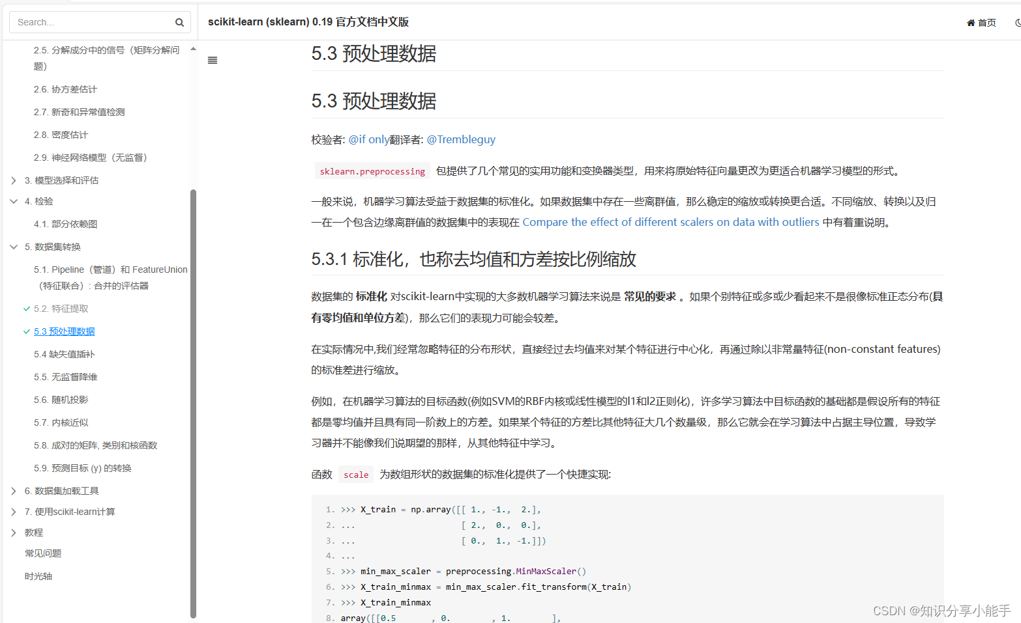Image resolution: width=1021 pixels, height=623 pixels.
Task: Collapse section 4. 检验
Action: [14, 201]
